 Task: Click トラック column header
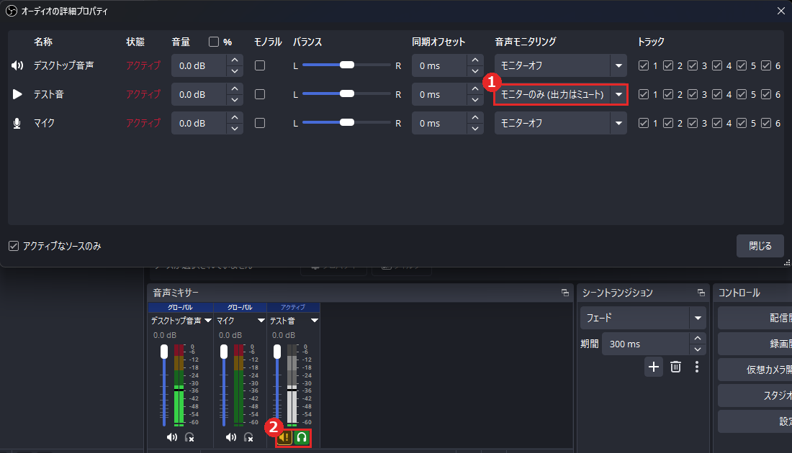pos(651,42)
